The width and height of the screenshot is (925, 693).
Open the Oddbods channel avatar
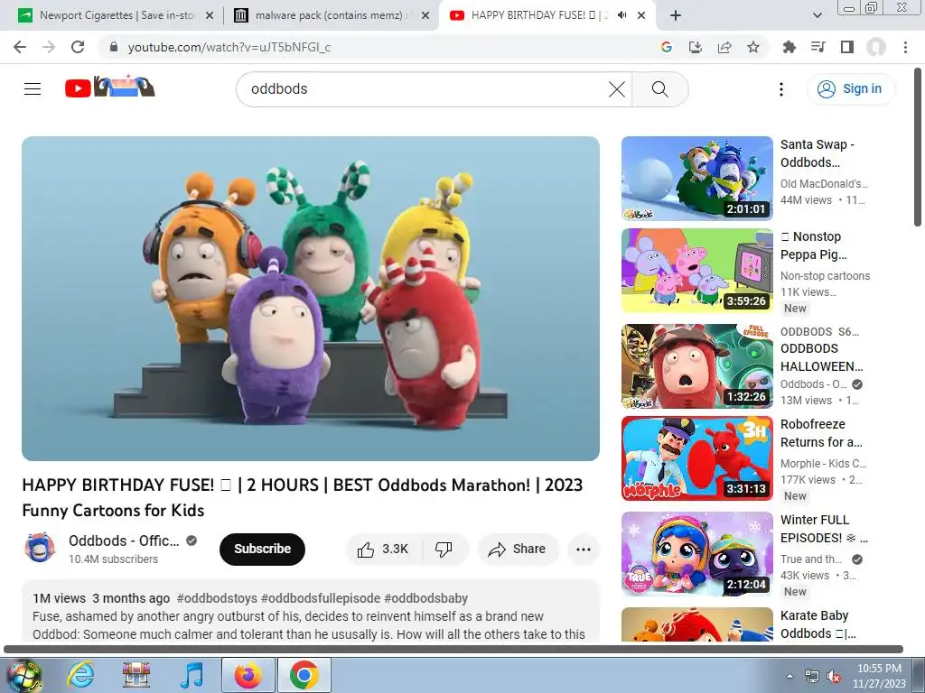pos(40,548)
